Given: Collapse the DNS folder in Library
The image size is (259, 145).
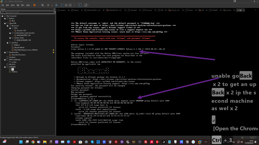Looking at the screenshot, I should click(x=10, y=28).
